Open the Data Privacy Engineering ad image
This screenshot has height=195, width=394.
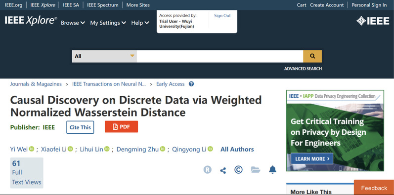tap(335, 130)
